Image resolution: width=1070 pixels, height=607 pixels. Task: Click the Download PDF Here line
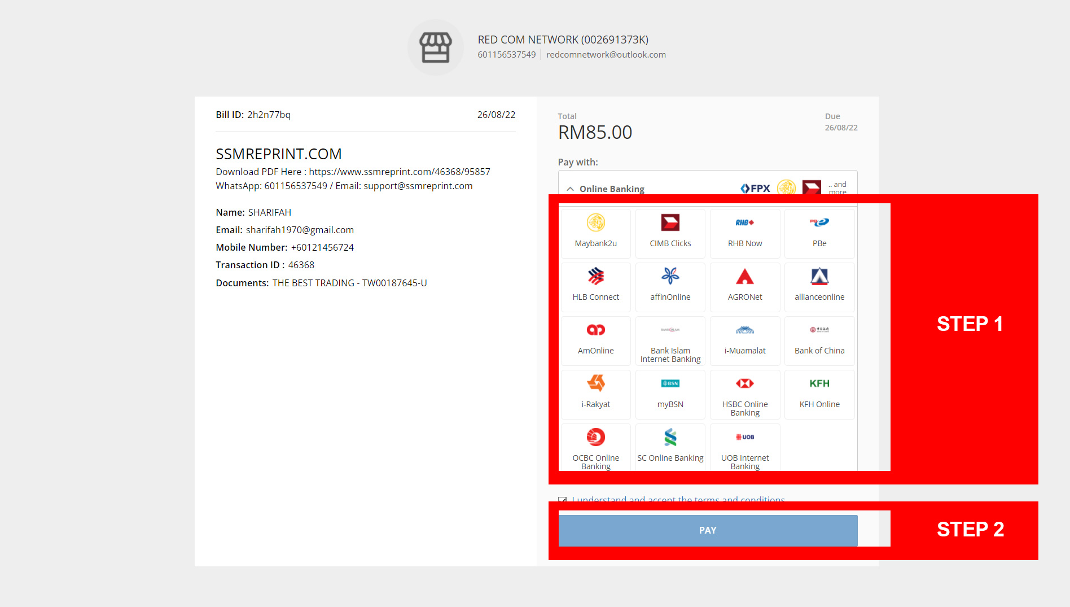point(353,172)
